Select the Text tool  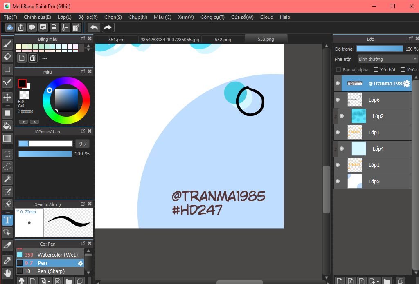point(7,220)
